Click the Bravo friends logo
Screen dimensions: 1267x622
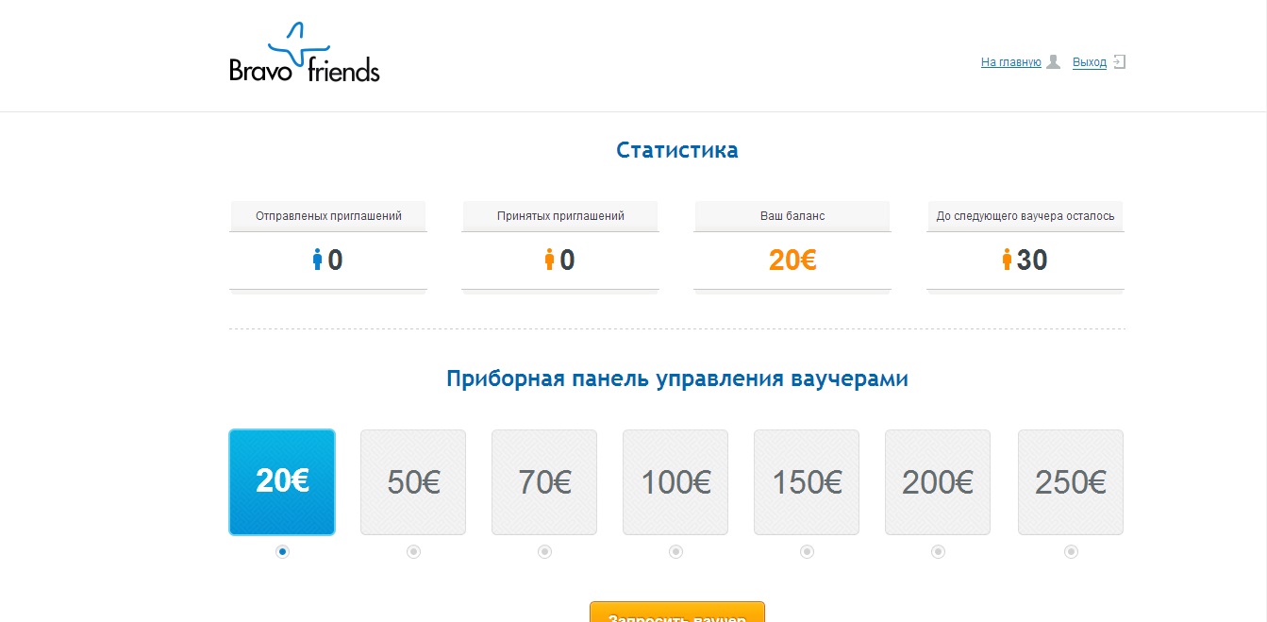click(304, 54)
